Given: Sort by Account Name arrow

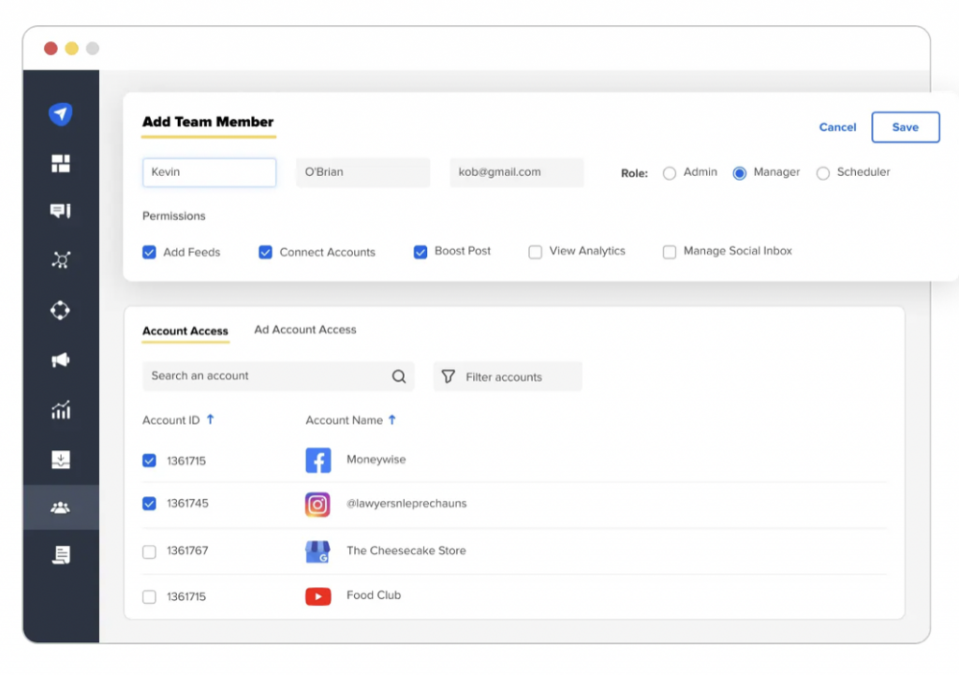Looking at the screenshot, I should tap(392, 420).
